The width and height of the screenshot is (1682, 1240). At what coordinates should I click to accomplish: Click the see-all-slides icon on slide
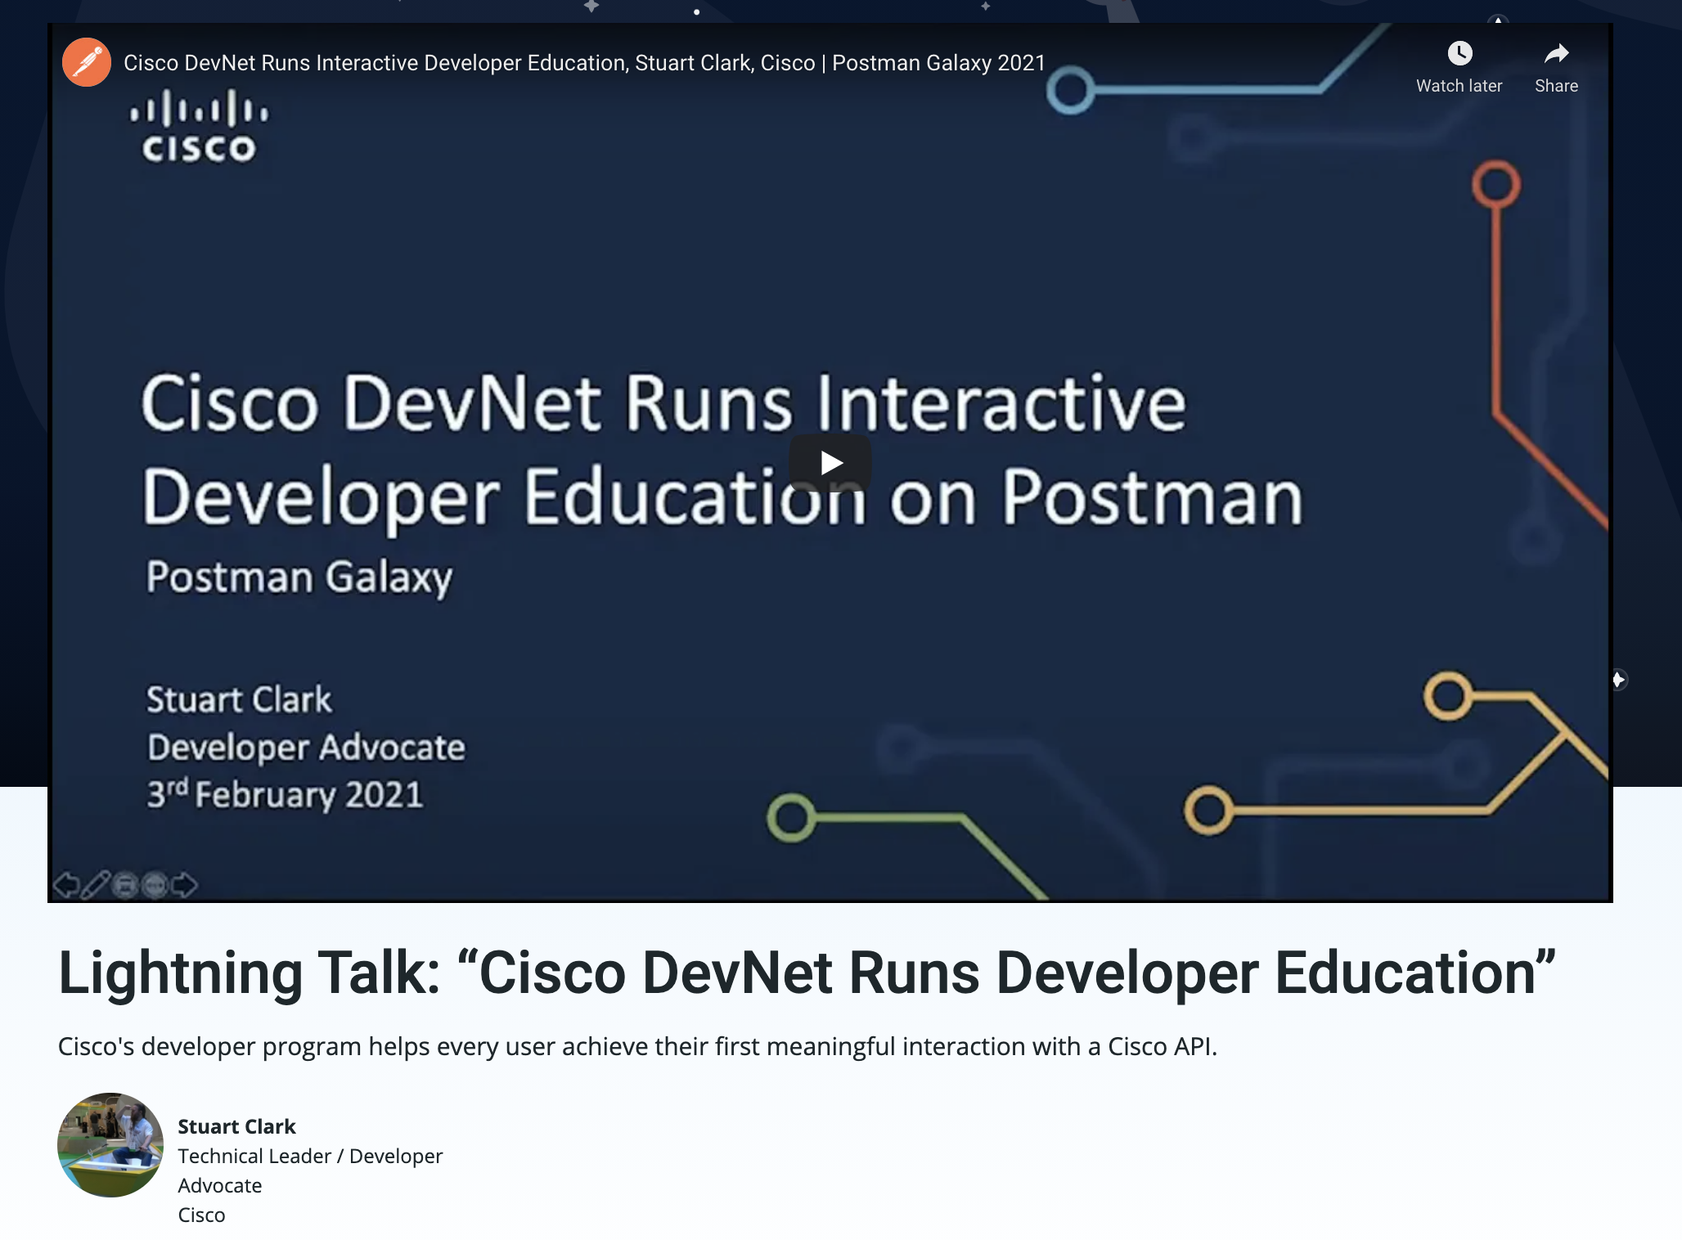click(x=125, y=885)
